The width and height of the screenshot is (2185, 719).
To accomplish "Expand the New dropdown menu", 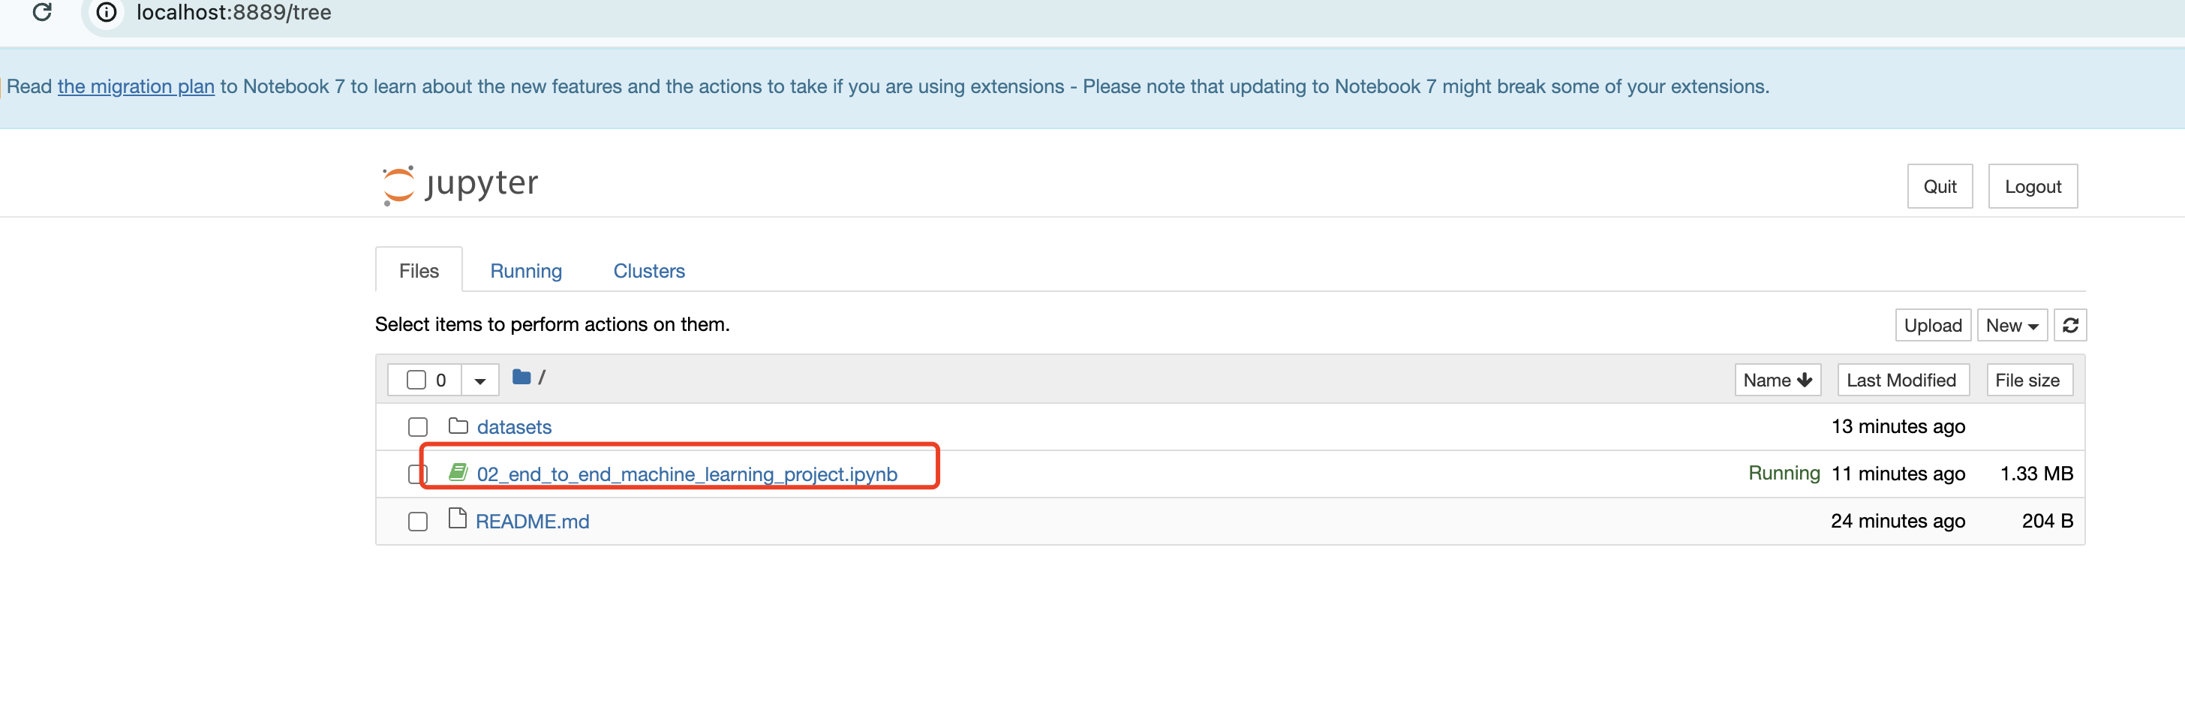I will click(x=2011, y=326).
